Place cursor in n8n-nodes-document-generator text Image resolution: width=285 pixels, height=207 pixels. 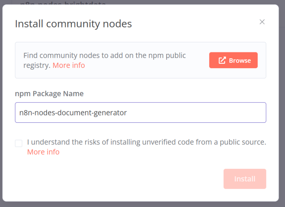(73, 112)
